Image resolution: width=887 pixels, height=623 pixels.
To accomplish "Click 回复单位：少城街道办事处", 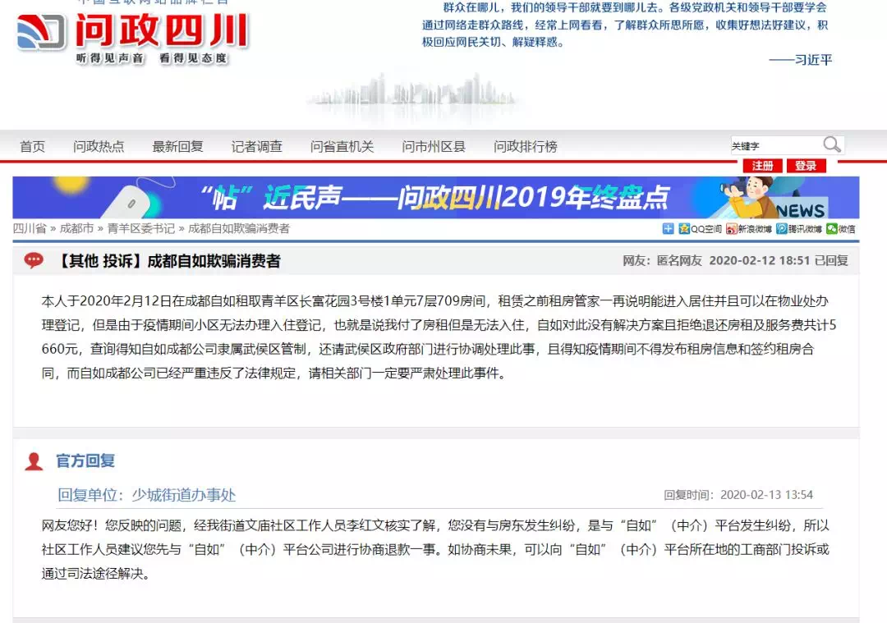I will [x=146, y=495].
